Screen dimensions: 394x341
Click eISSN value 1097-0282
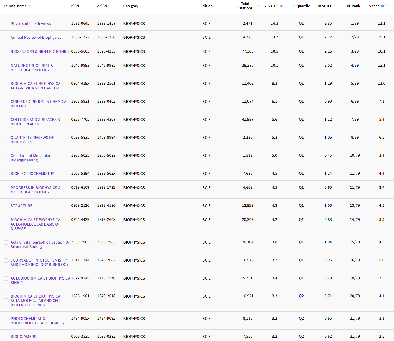pos(106,336)
